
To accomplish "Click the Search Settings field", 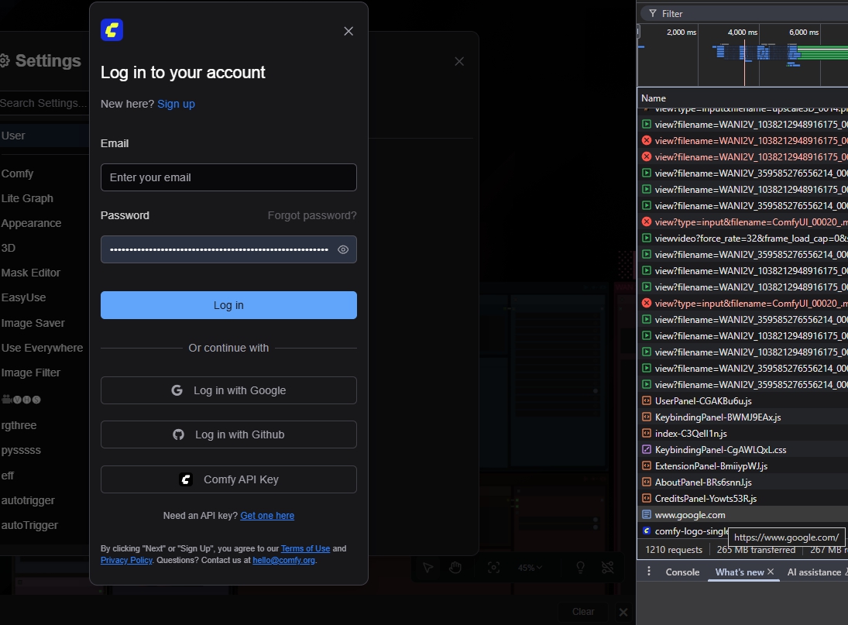I will point(44,103).
